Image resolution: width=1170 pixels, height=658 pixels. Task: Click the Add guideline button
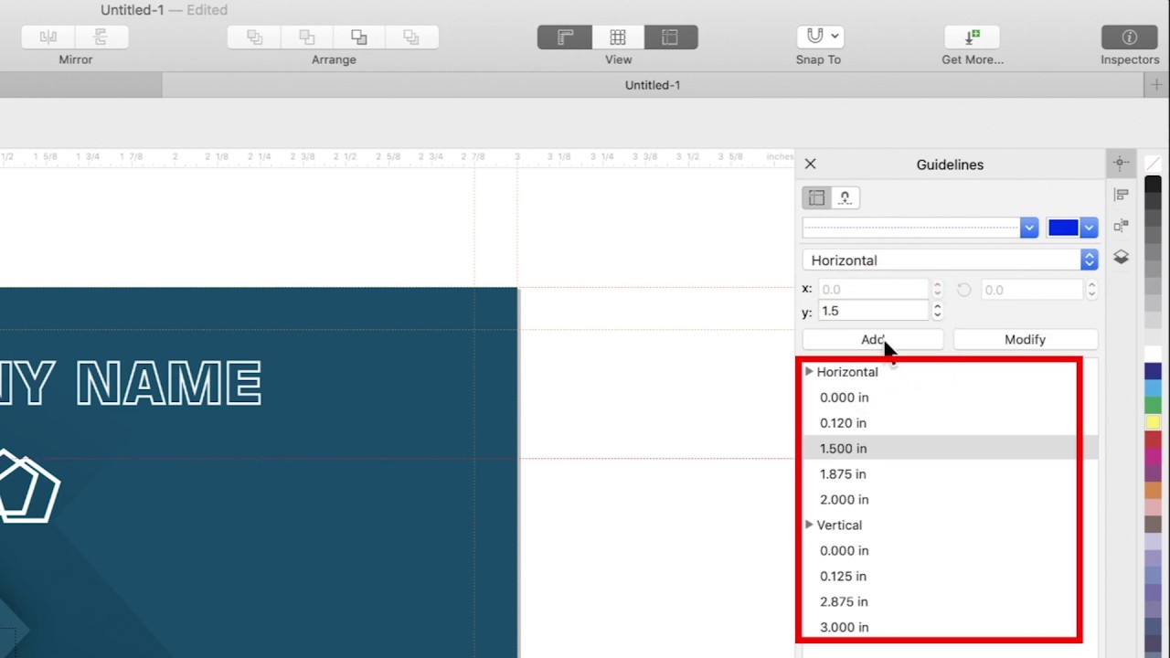[x=873, y=339]
